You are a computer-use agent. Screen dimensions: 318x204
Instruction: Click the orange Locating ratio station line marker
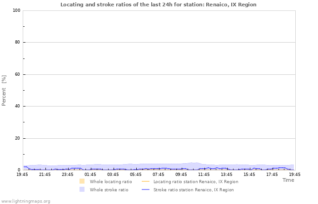[145, 181]
